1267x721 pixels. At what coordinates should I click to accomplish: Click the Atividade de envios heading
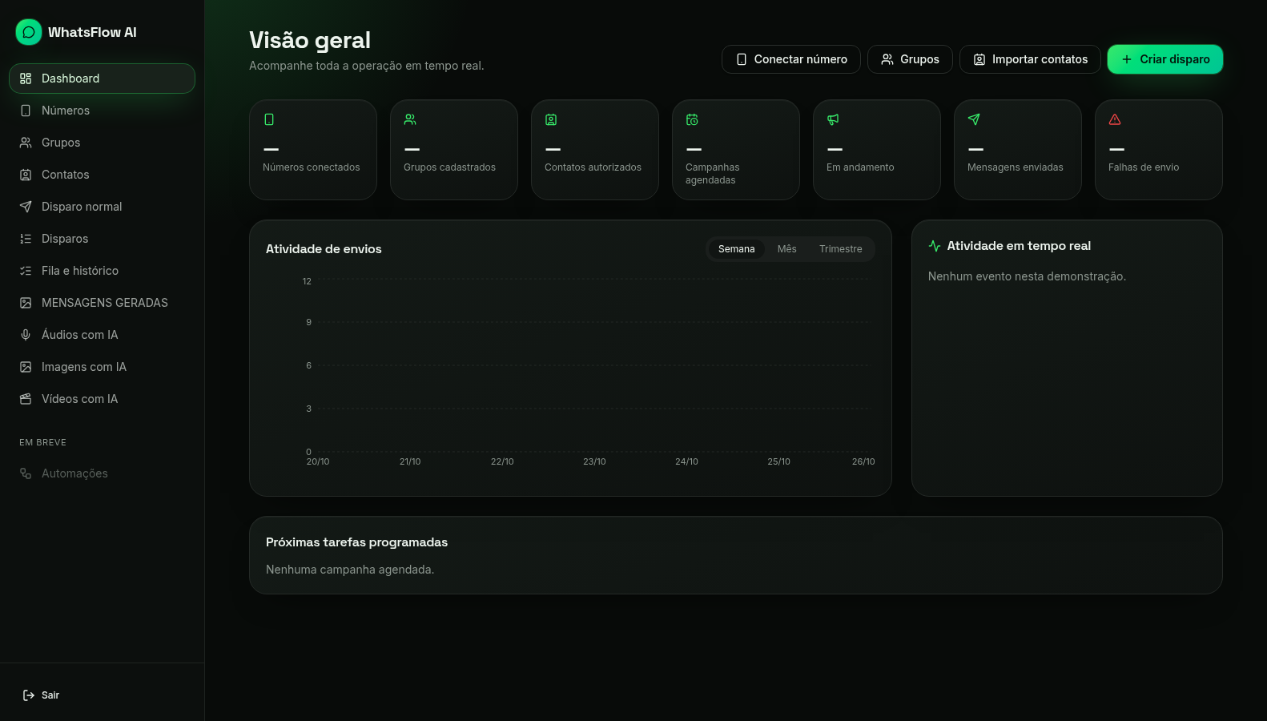324,249
